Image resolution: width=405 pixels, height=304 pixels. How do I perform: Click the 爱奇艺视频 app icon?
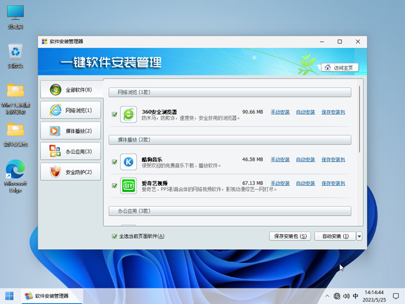pyautogui.click(x=128, y=186)
